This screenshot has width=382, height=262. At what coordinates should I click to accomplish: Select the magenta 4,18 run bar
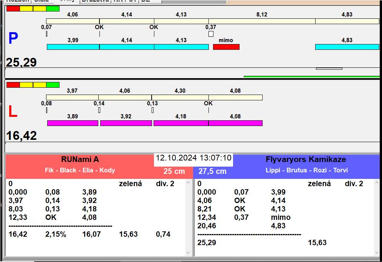(x=181, y=123)
